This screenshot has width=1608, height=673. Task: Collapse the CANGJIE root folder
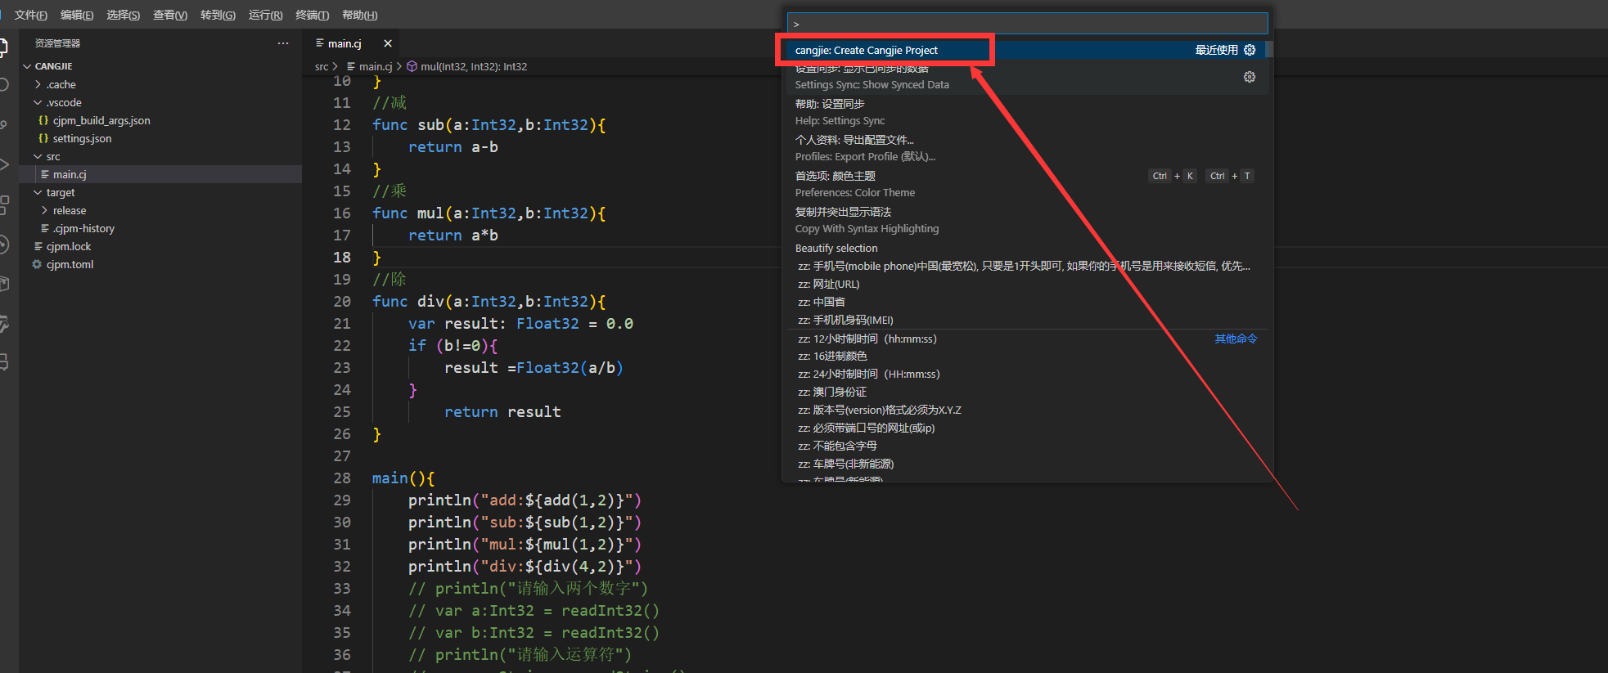(x=27, y=66)
